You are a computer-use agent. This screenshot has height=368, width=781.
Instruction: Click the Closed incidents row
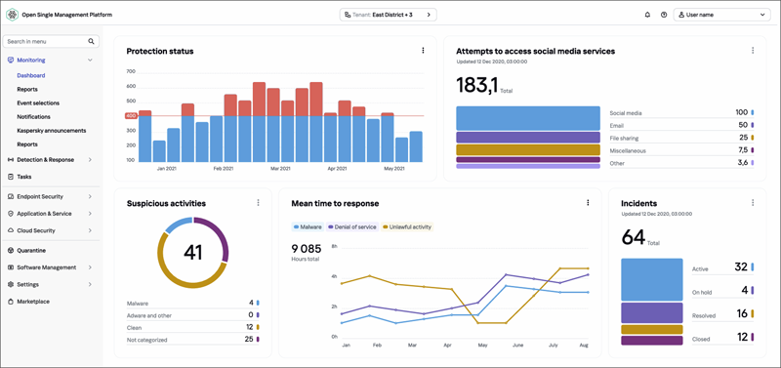(x=722, y=338)
